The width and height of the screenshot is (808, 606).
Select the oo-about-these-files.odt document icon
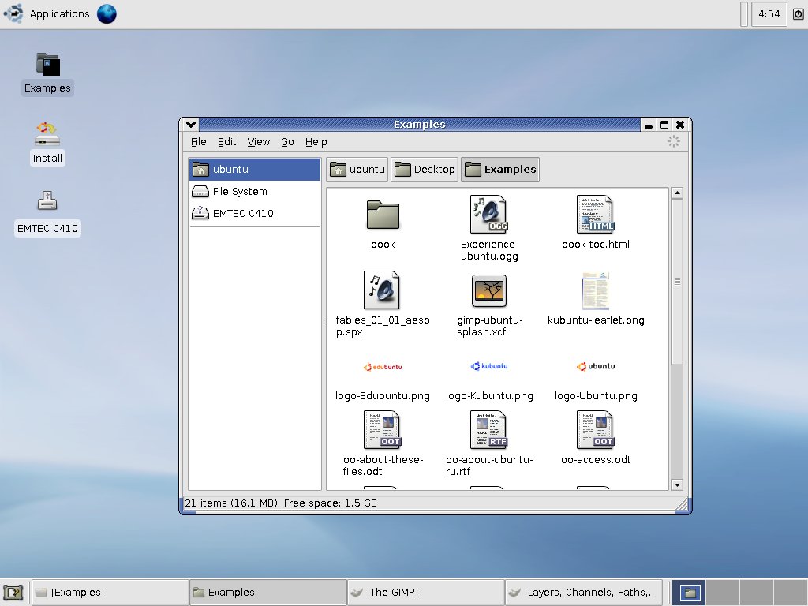coord(383,430)
